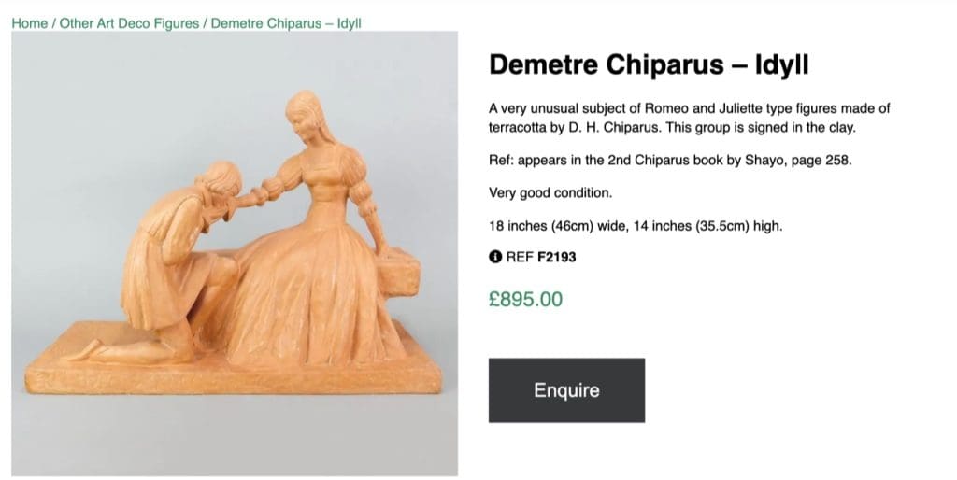Click the Demetre Chiparus – Idyll breadcrumb
The width and height of the screenshot is (957, 480).
click(x=286, y=23)
